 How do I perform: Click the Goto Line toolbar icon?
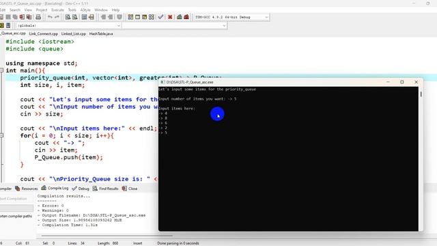click(91, 17)
